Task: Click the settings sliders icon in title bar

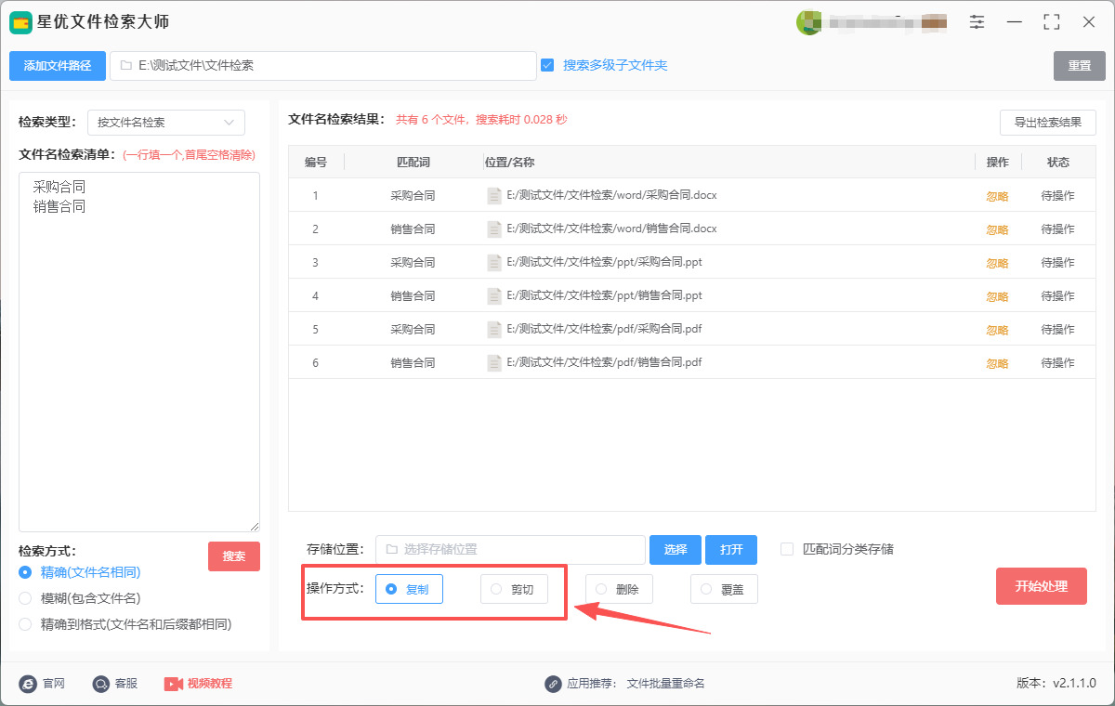Action: click(977, 22)
